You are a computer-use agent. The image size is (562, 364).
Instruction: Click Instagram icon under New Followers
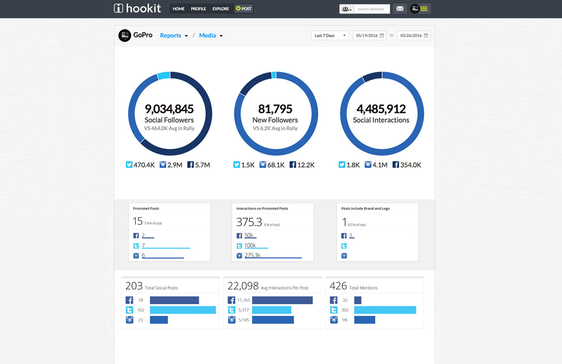[x=263, y=165]
